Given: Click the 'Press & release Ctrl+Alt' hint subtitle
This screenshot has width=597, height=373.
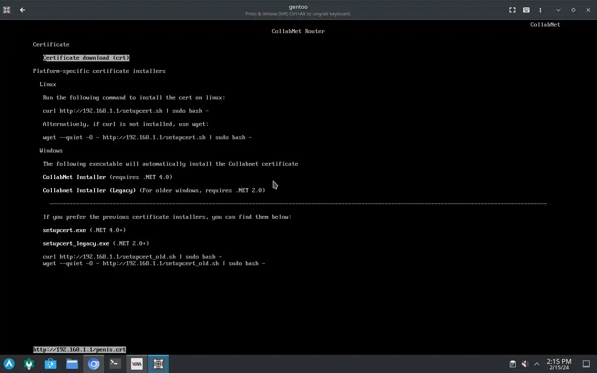Looking at the screenshot, I should click(298, 14).
